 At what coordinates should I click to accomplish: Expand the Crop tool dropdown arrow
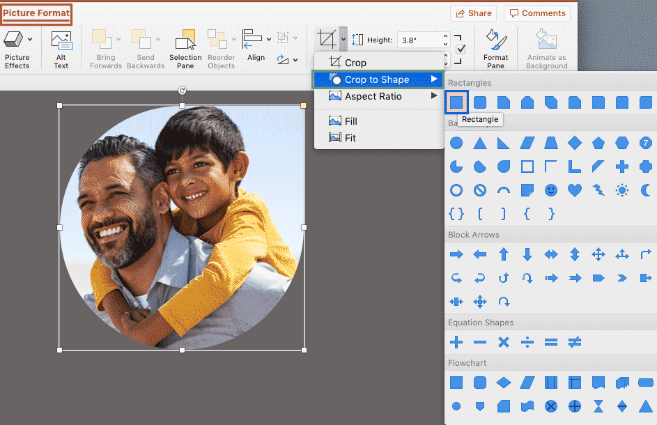point(342,39)
